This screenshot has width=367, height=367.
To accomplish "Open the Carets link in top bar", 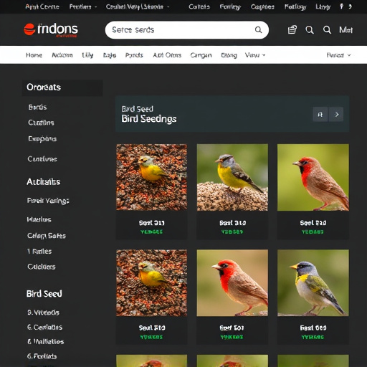I will pos(199,6).
